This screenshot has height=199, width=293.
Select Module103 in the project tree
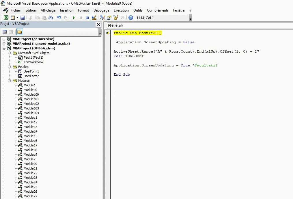pyautogui.click(x=31, y=108)
